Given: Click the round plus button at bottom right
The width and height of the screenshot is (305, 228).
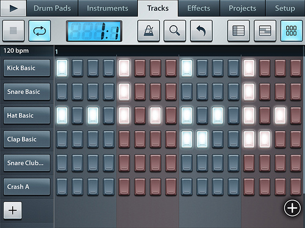Looking at the screenshot, I should pyautogui.click(x=292, y=208).
